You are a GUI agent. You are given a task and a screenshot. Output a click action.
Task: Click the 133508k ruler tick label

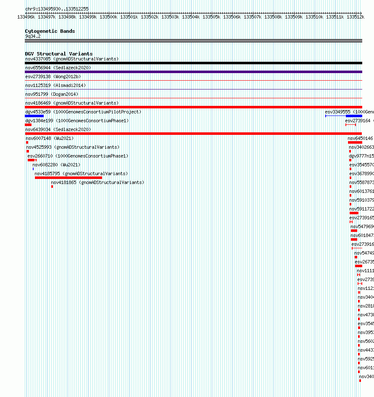[x=273, y=17]
